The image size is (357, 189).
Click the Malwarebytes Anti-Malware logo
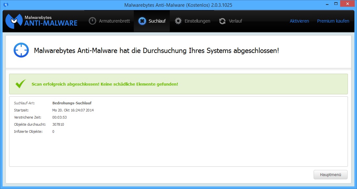(x=41, y=21)
